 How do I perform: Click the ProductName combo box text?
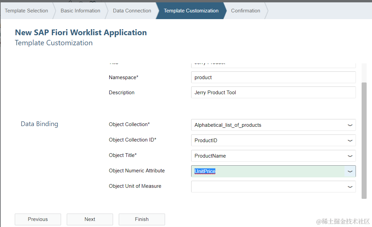click(x=210, y=156)
